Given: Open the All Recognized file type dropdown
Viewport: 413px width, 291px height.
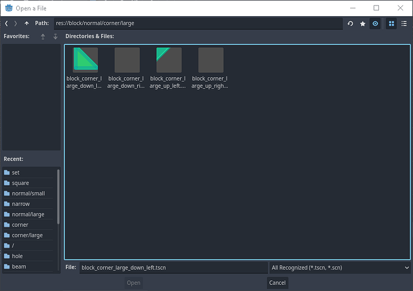Looking at the screenshot, I should pyautogui.click(x=340, y=268).
